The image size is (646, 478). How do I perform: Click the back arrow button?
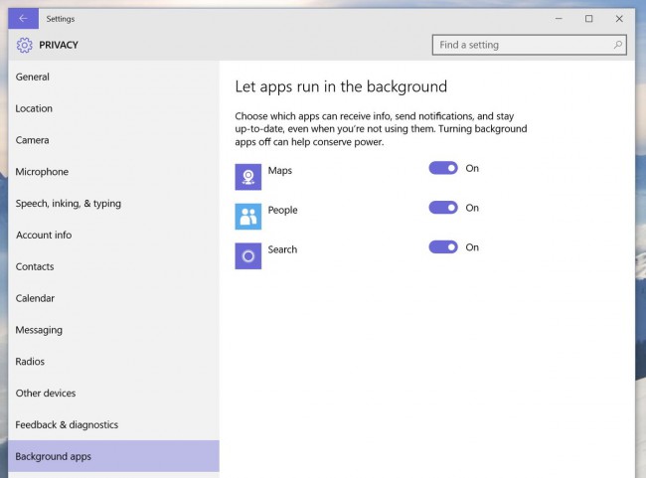coord(23,19)
